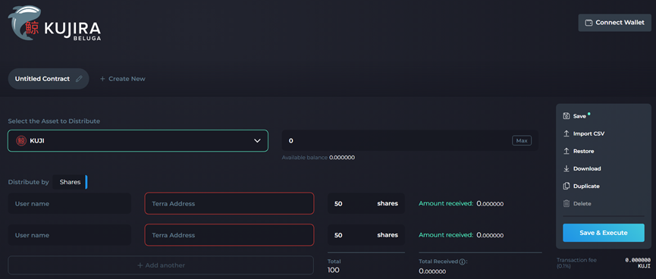
Task: Click the Import CSV upload icon
Action: pyautogui.click(x=566, y=133)
